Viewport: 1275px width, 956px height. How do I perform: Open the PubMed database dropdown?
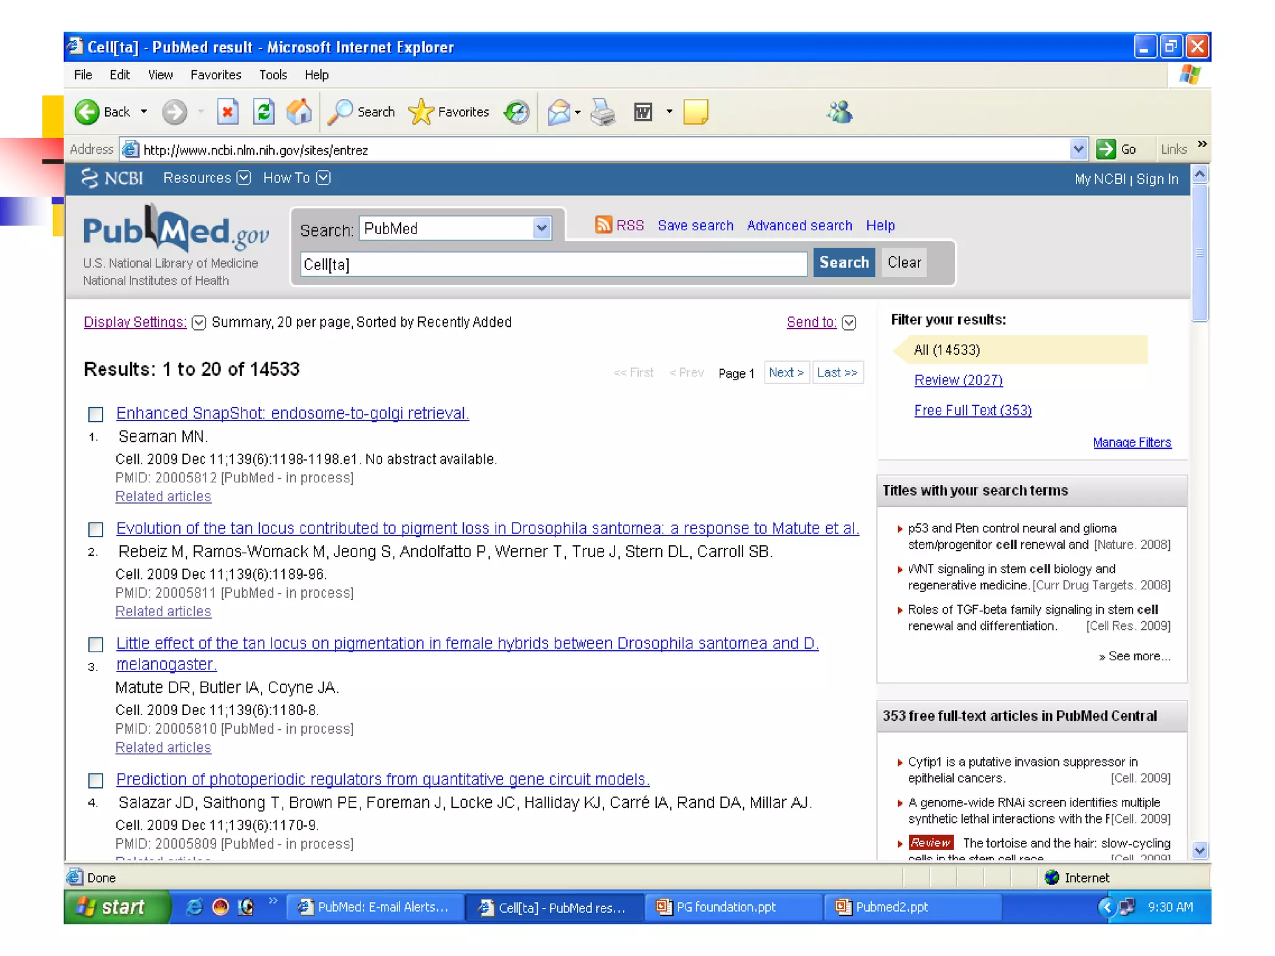[x=542, y=228]
